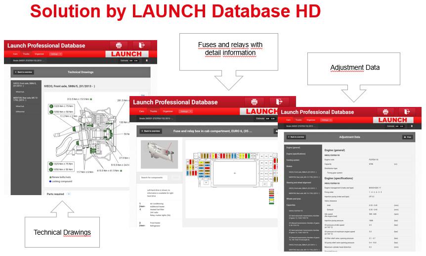Click the Parts required heading
The image size is (426, 256).
pyautogui.click(x=55, y=194)
